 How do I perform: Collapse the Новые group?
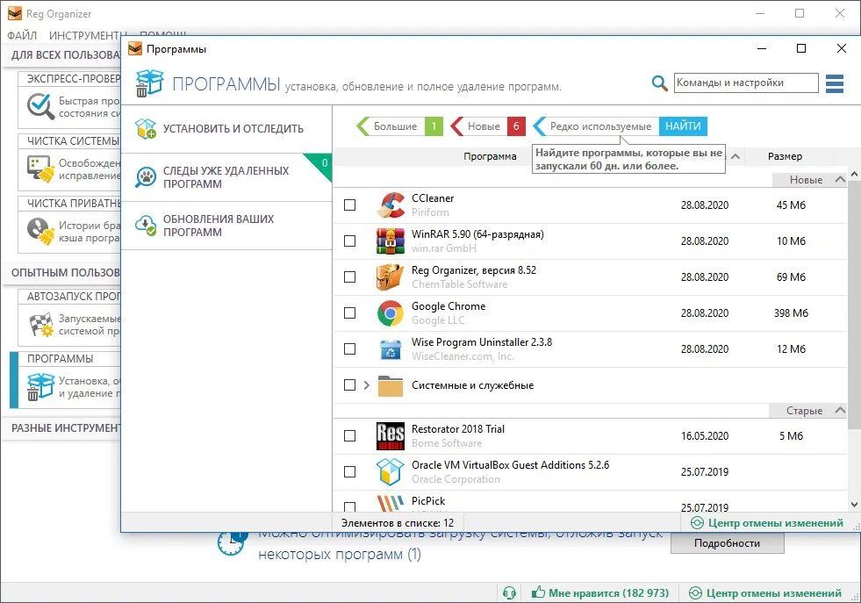(840, 180)
